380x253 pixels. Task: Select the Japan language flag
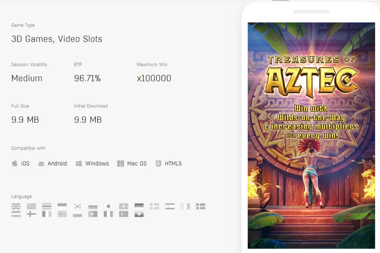(108, 206)
